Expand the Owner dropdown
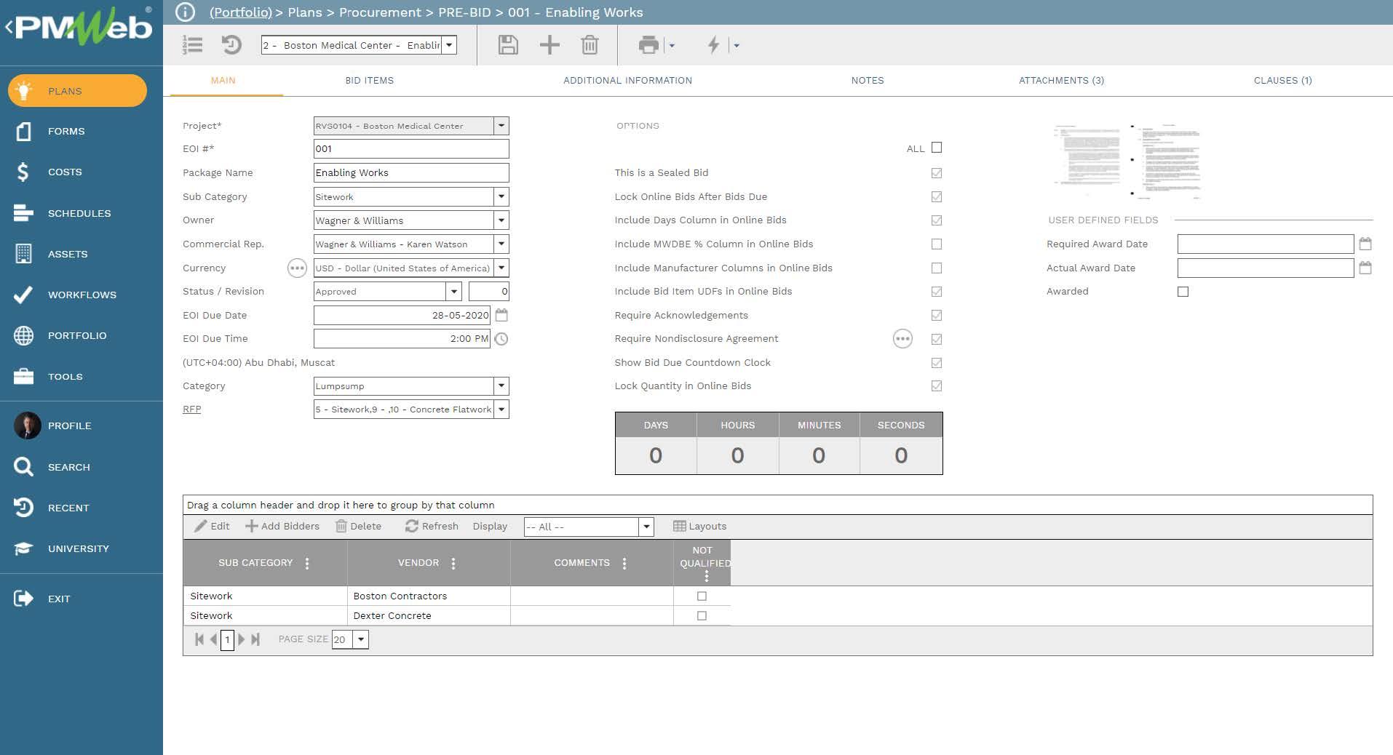The height and width of the screenshot is (755, 1393). (x=501, y=220)
